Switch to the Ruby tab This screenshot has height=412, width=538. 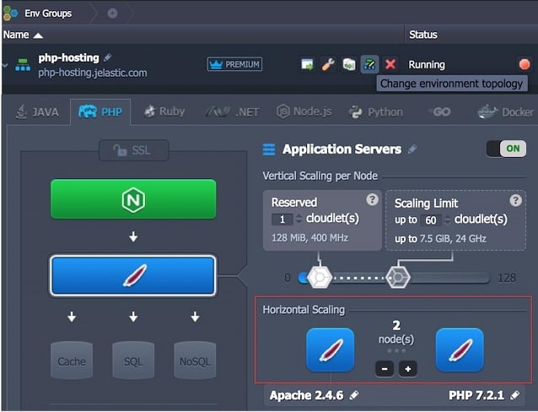pos(164,111)
